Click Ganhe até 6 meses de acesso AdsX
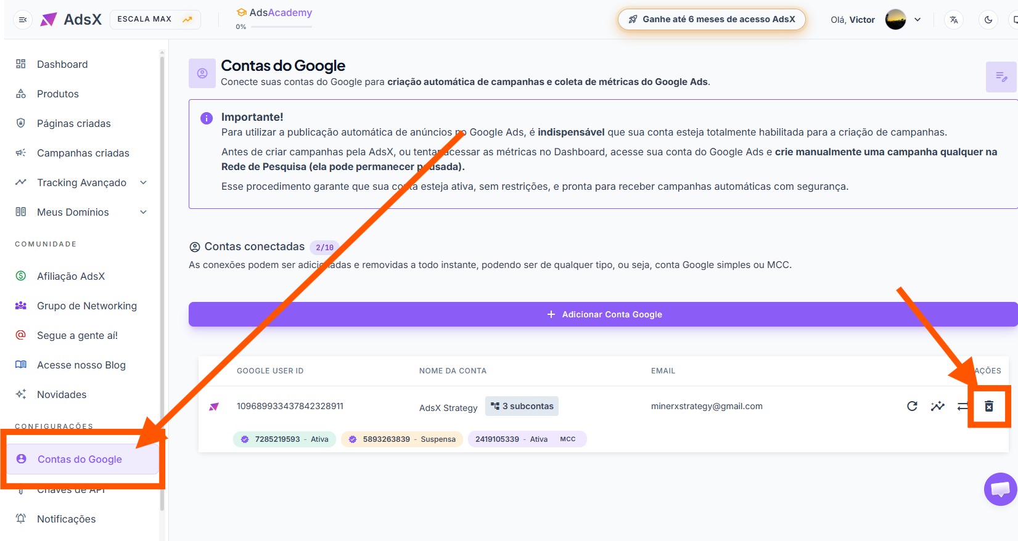The height and width of the screenshot is (541, 1018). click(x=712, y=19)
